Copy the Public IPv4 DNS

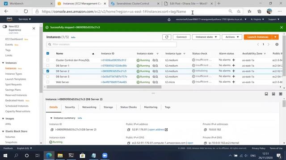129,143
